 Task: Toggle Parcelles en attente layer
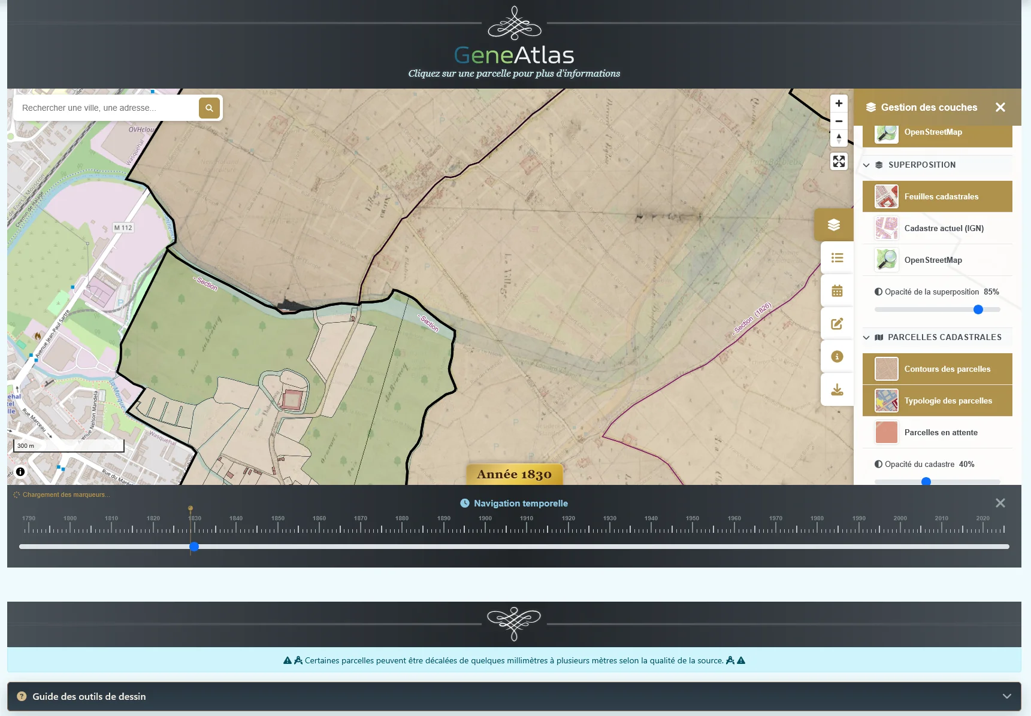pos(937,432)
